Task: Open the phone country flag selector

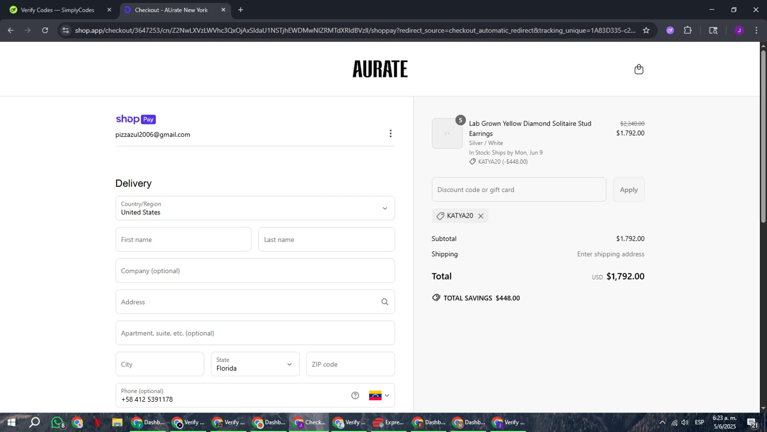Action: (379, 395)
